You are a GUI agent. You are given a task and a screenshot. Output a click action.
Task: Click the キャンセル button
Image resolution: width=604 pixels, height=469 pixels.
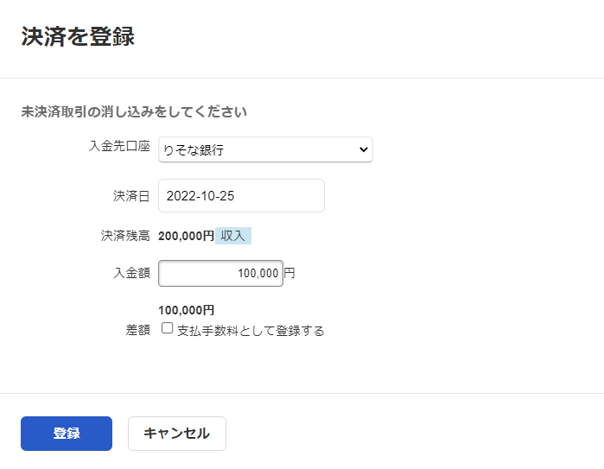(177, 434)
